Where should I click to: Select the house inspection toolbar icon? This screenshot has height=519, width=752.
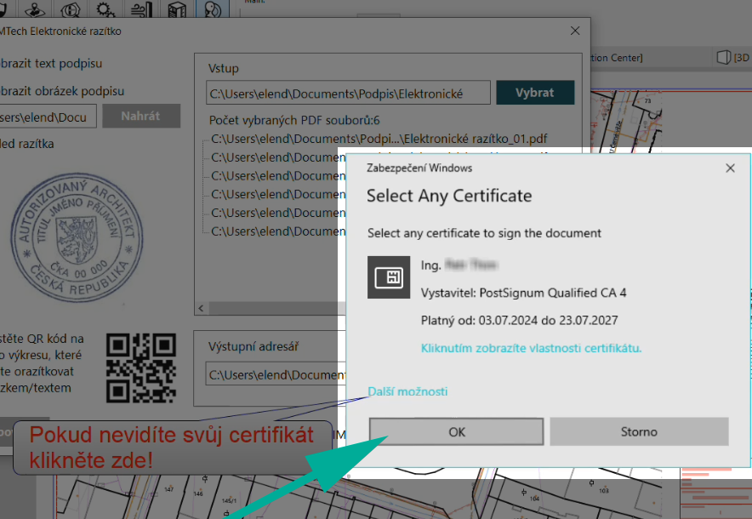click(69, 10)
